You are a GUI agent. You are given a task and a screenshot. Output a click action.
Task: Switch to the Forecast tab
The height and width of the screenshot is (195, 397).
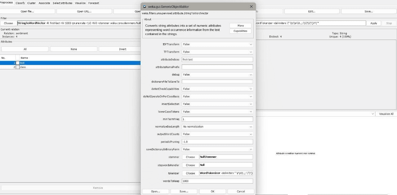[94, 3]
